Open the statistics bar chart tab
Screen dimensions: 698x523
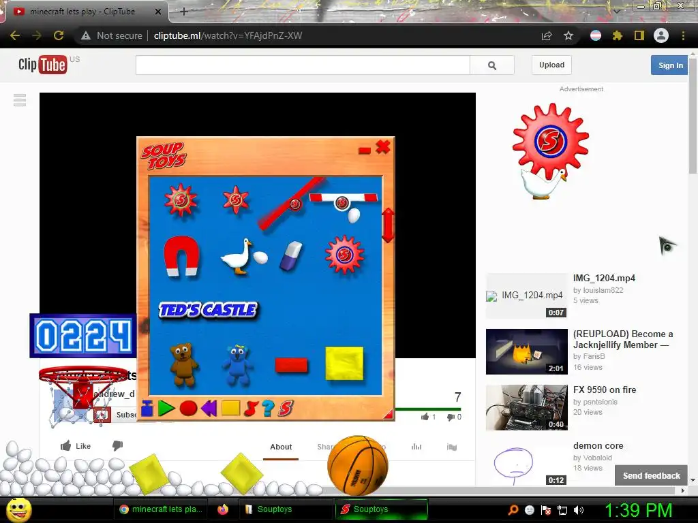pos(416,447)
